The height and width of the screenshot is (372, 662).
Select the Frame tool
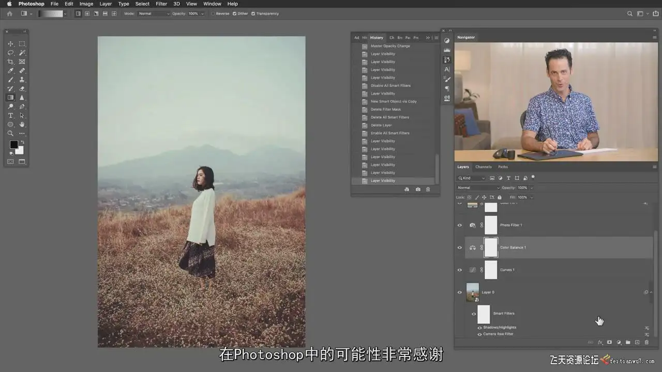click(22, 61)
